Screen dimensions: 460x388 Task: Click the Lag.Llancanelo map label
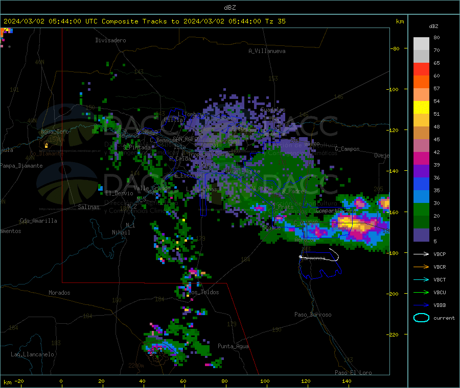tap(32, 354)
